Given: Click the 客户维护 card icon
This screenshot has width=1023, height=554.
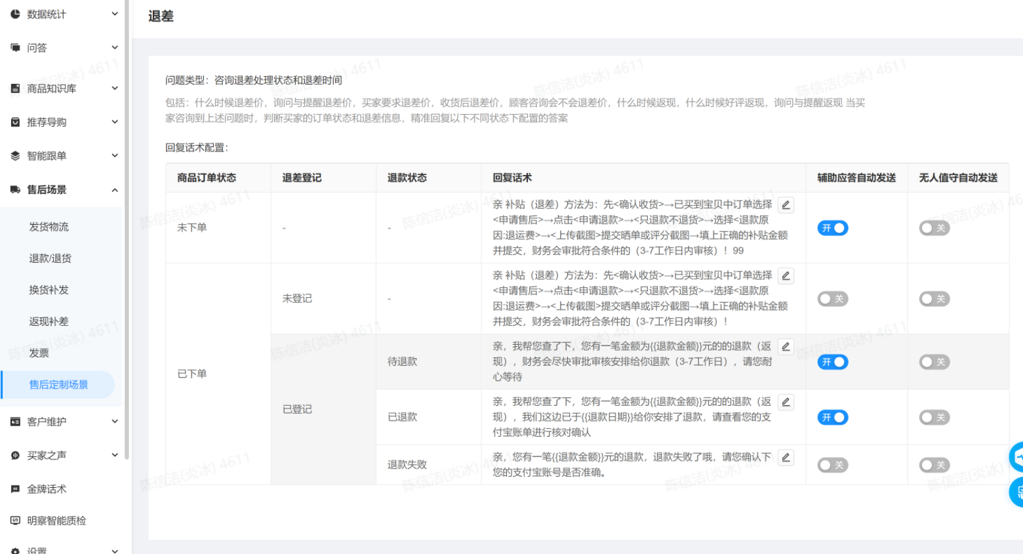Looking at the screenshot, I should click(15, 422).
